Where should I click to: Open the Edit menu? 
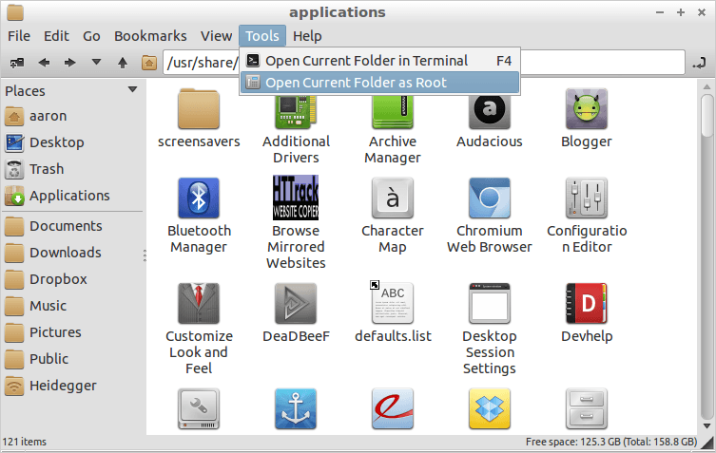(56, 36)
